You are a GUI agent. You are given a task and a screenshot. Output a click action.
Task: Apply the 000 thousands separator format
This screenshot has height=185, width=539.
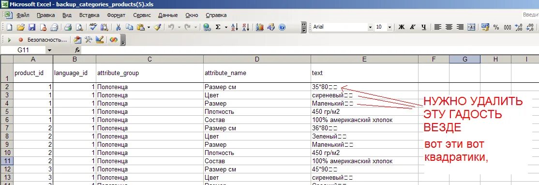point(508,27)
